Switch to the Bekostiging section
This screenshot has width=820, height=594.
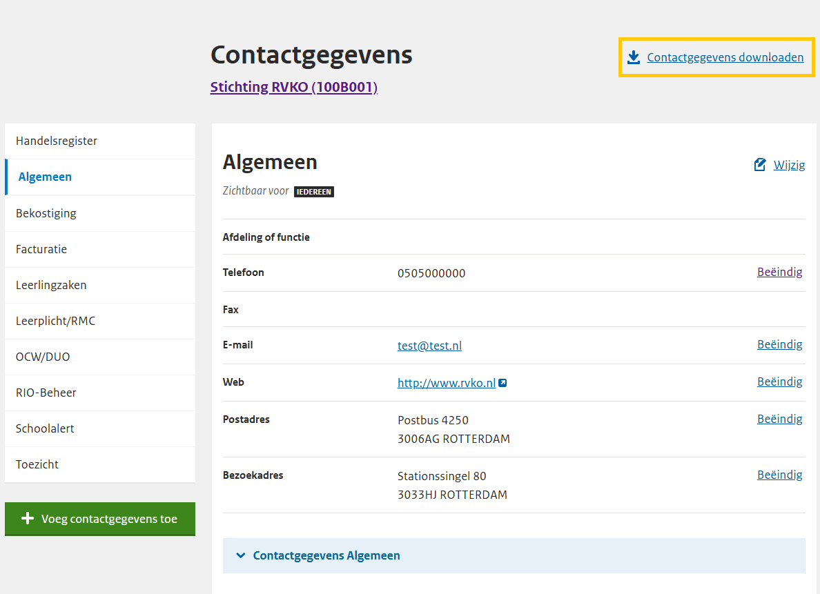coord(46,213)
